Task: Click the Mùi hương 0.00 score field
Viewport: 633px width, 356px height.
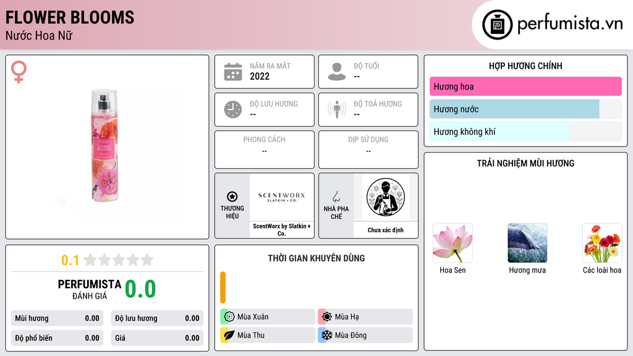Action: pyautogui.click(x=57, y=318)
